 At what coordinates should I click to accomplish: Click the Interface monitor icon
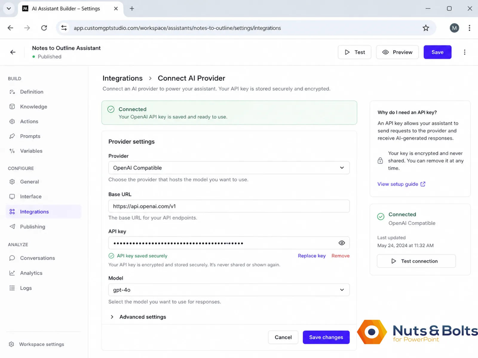pos(12,197)
